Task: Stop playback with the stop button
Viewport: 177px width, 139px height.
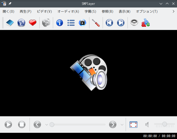Action: tap(22, 125)
